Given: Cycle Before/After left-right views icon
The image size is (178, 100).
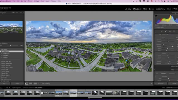Looking at the screenshot, I should [31, 84].
